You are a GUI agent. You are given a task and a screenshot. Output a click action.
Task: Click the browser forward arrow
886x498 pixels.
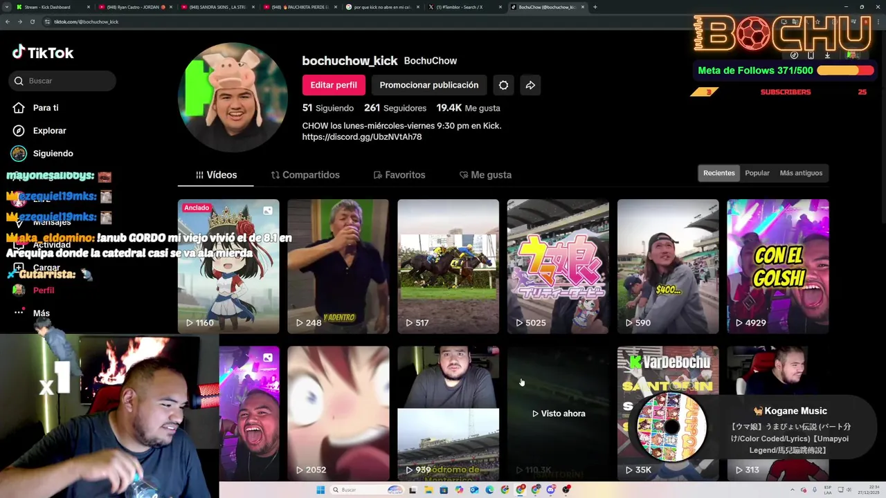coord(20,21)
